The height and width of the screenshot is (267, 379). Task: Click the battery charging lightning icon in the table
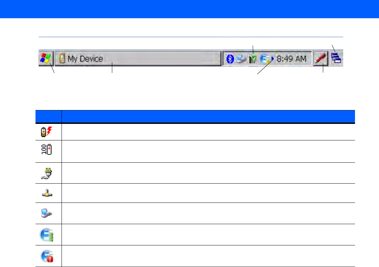tap(46, 132)
